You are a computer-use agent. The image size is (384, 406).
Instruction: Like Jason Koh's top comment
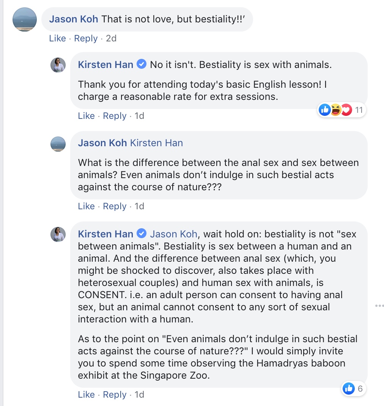click(x=57, y=38)
